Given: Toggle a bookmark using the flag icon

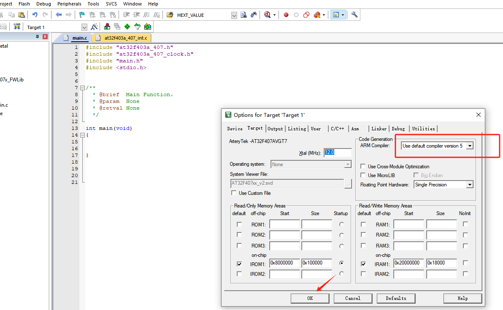Looking at the screenshot, I should point(82,15).
